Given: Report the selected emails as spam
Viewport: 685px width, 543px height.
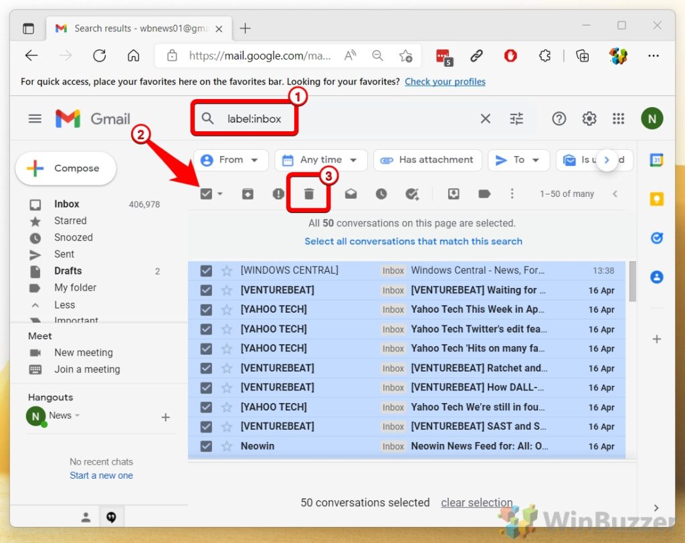Looking at the screenshot, I should click(278, 193).
